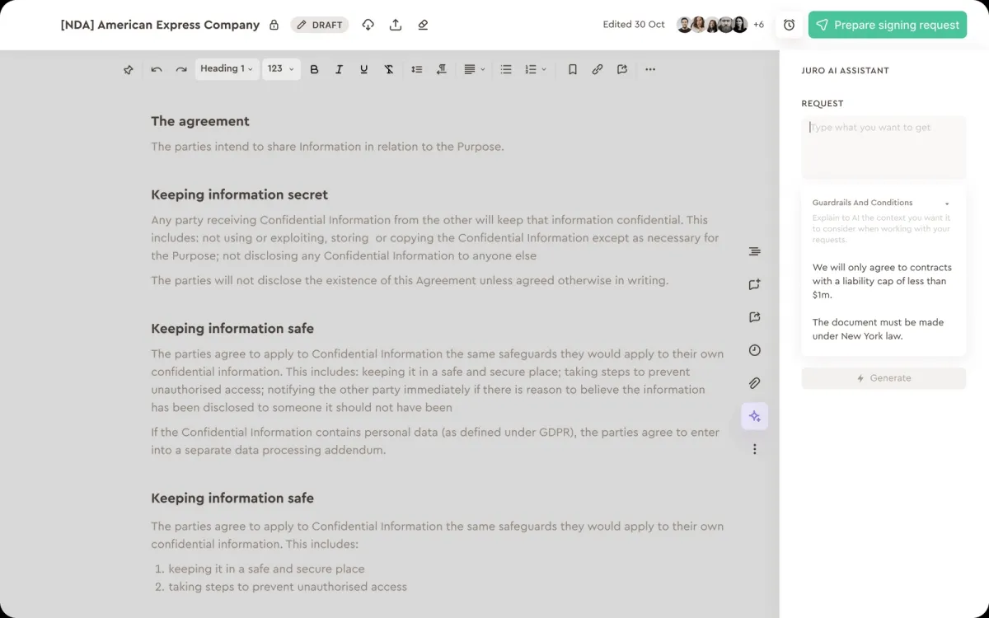Image resolution: width=989 pixels, height=618 pixels.
Task: Click the sentence about sharing Information for the Purpose
Action: 327,147
